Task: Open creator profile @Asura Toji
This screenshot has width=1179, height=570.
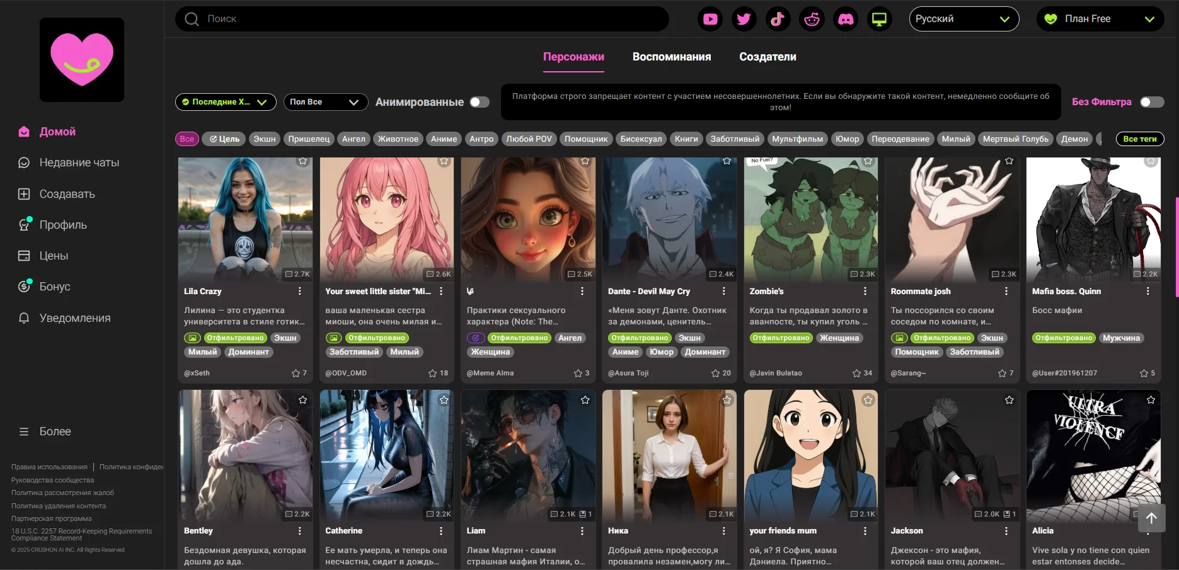Action: [628, 373]
